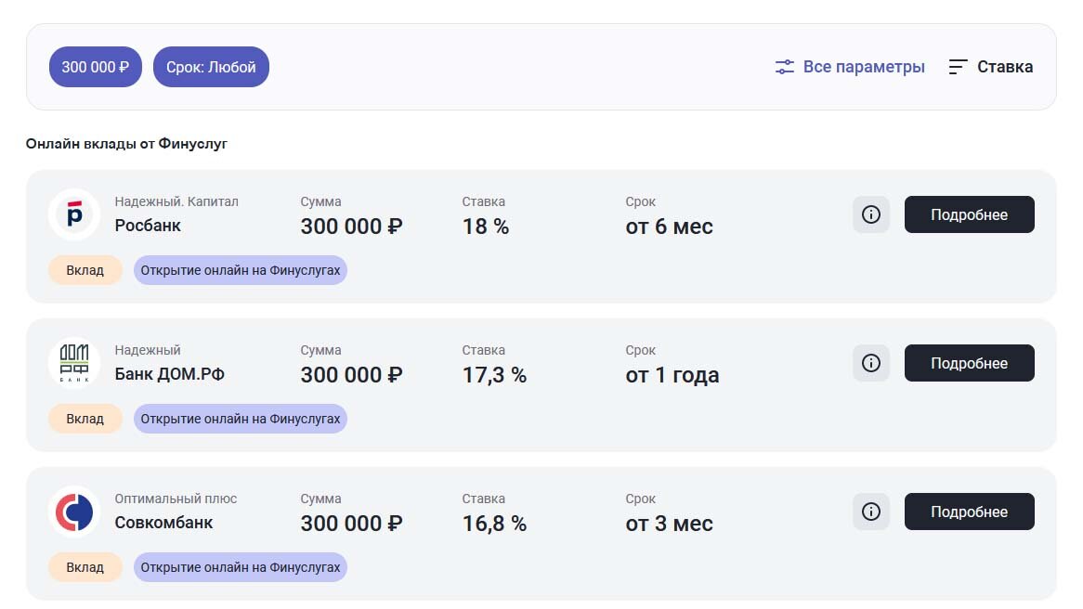The image size is (1083, 609).
Task: Click the Вклад tag on Rosbank card
Action: pyautogui.click(x=85, y=270)
